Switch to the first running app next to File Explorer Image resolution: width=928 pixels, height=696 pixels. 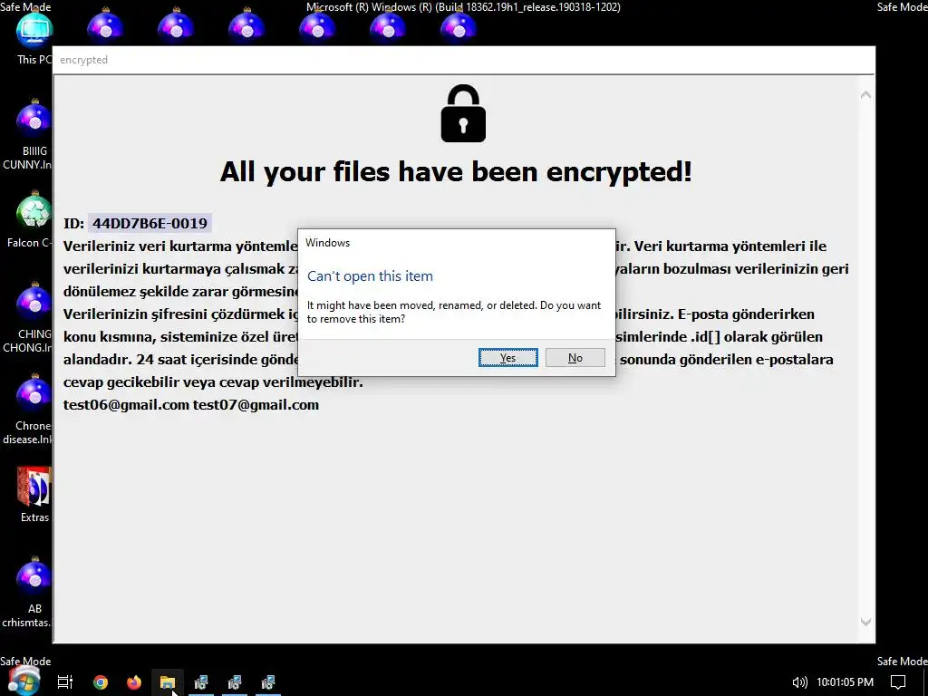point(201,682)
